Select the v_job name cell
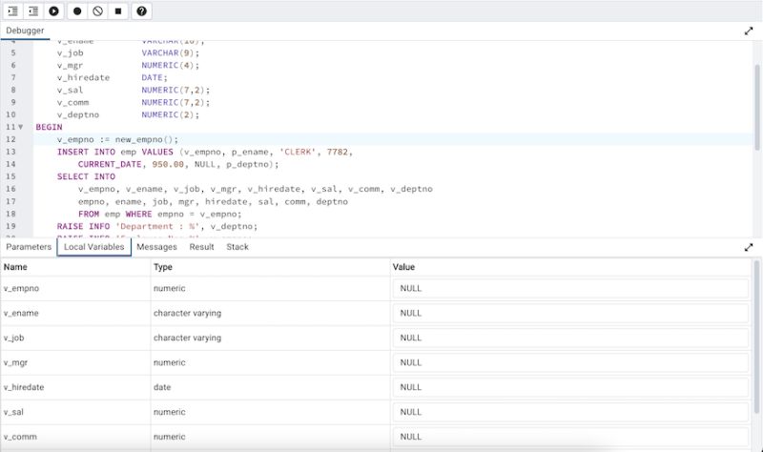This screenshot has width=763, height=452. (75, 339)
